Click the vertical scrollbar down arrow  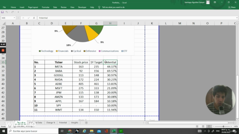[x=238, y=119]
